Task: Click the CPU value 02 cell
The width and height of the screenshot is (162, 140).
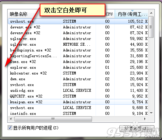Action: [x=107, y=79]
